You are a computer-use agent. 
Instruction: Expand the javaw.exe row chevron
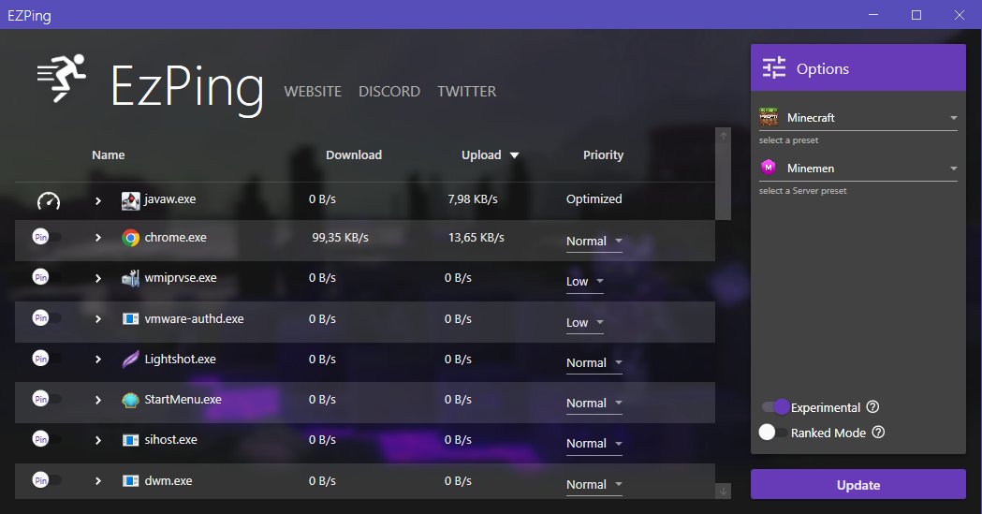[x=97, y=201]
